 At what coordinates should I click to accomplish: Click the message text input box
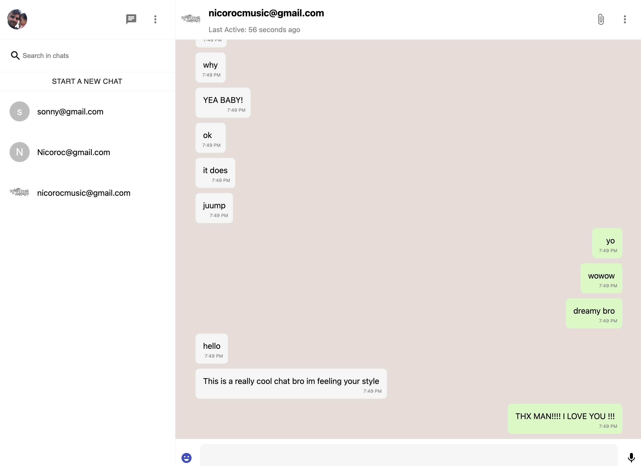click(x=408, y=455)
